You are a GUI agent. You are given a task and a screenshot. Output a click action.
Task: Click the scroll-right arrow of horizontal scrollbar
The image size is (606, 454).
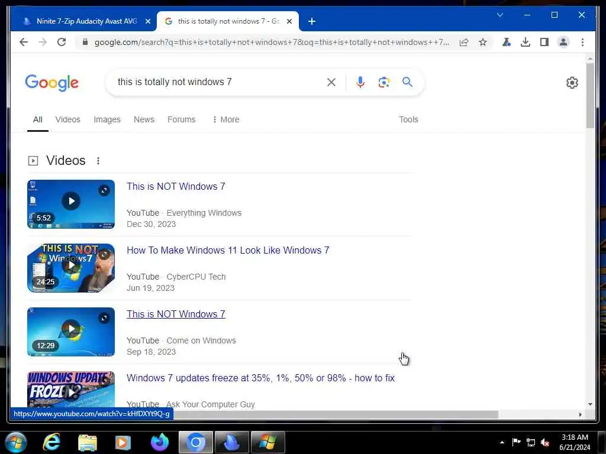pos(580,414)
